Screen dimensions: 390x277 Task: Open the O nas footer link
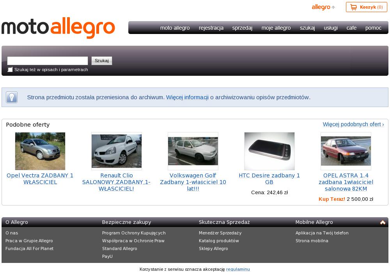coord(12,233)
